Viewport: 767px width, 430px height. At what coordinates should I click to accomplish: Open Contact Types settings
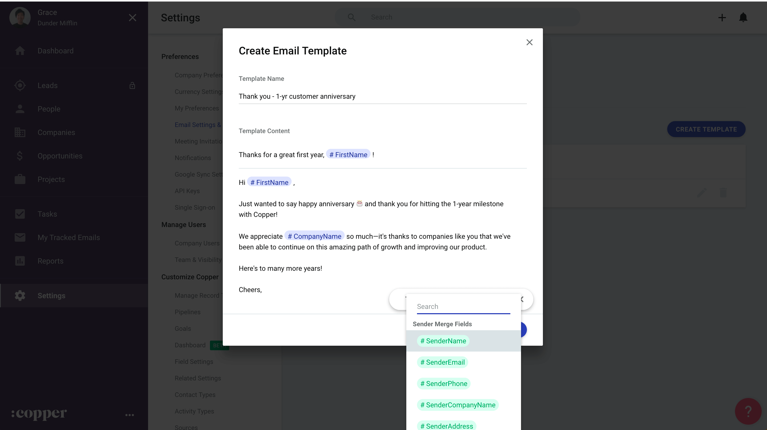point(195,395)
